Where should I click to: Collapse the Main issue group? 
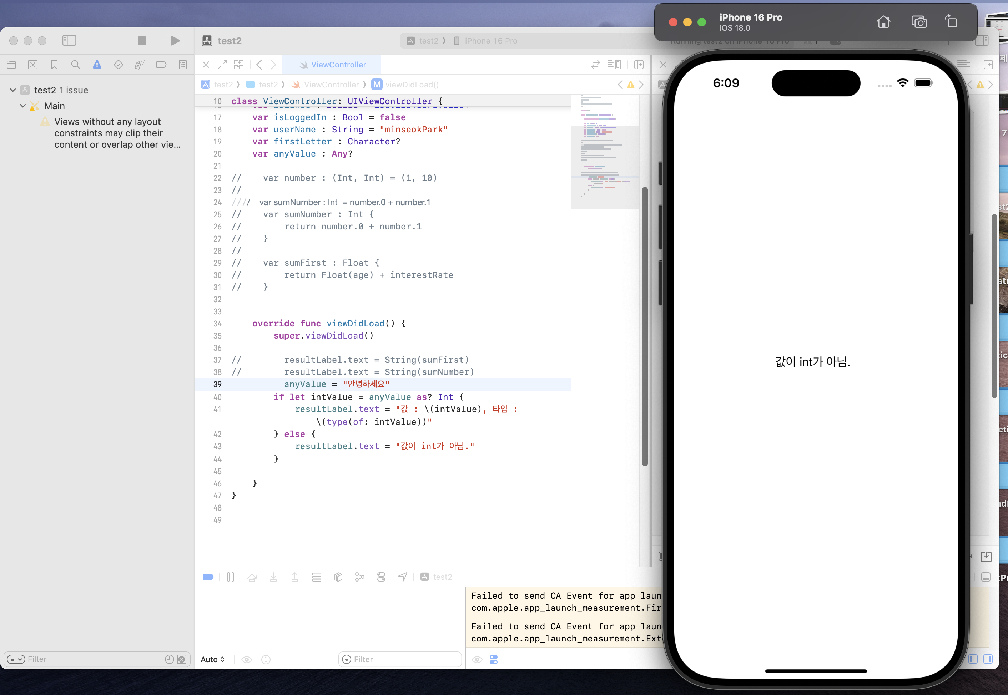(23, 106)
